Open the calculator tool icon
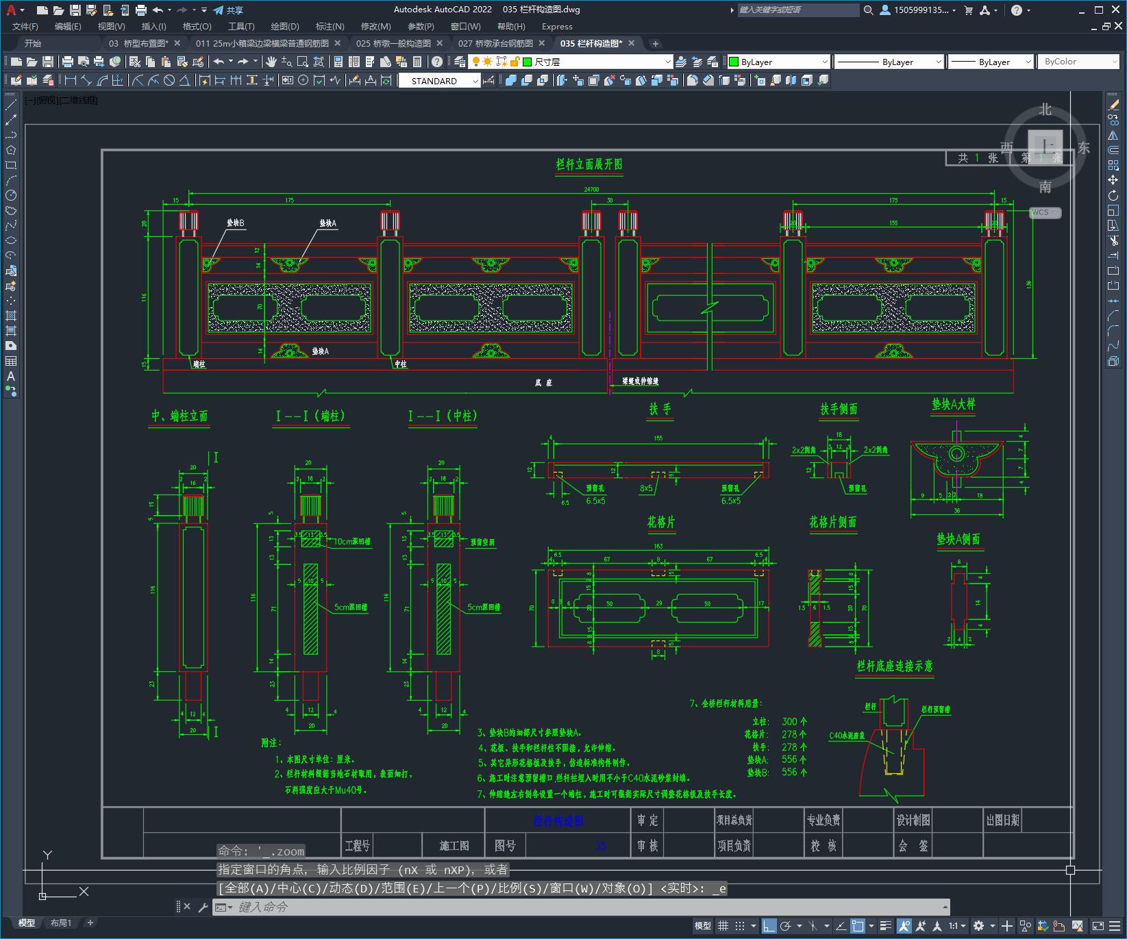Screen dimensions: 1127x939 (x=416, y=62)
